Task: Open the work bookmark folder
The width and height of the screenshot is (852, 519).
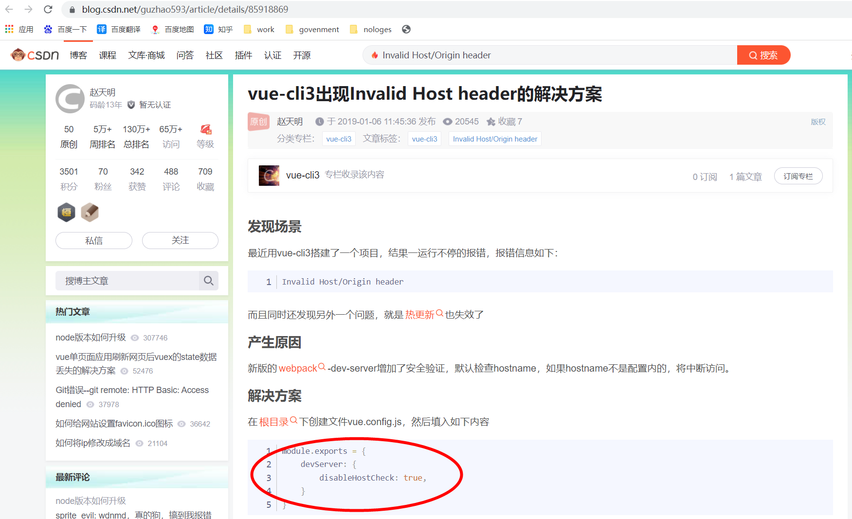Action: (259, 29)
